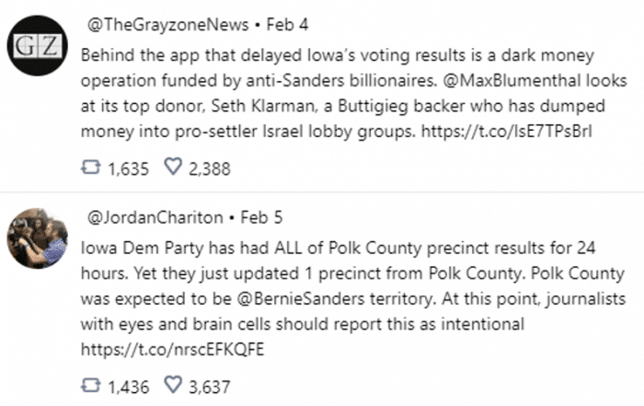
Task: Open Jordan Chariton's profile photo
Action: [38, 238]
